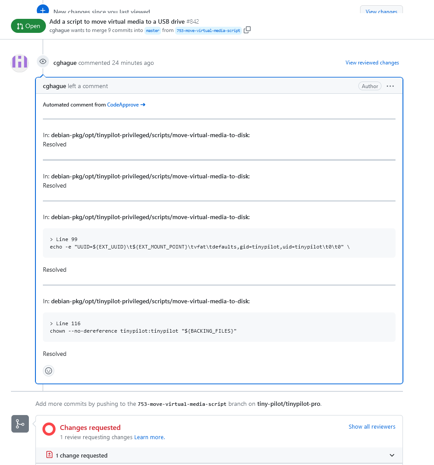Open the 'View reviewed changes' link
Image resolution: width=434 pixels, height=465 pixels.
point(372,63)
